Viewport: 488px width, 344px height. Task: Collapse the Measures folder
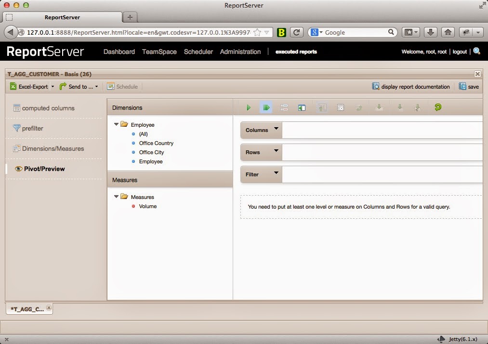tap(116, 197)
